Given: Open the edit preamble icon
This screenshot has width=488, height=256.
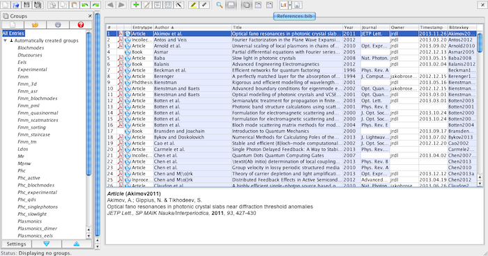Looking at the screenshot, I should [x=157, y=5].
